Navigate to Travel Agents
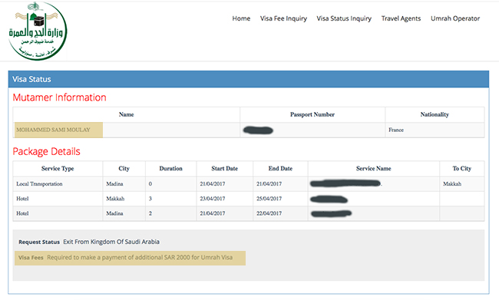 coord(401,18)
